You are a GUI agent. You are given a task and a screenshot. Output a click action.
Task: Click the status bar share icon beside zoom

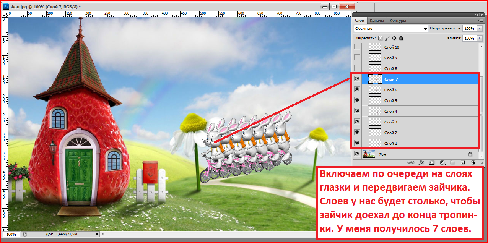pyautogui.click(x=25, y=234)
